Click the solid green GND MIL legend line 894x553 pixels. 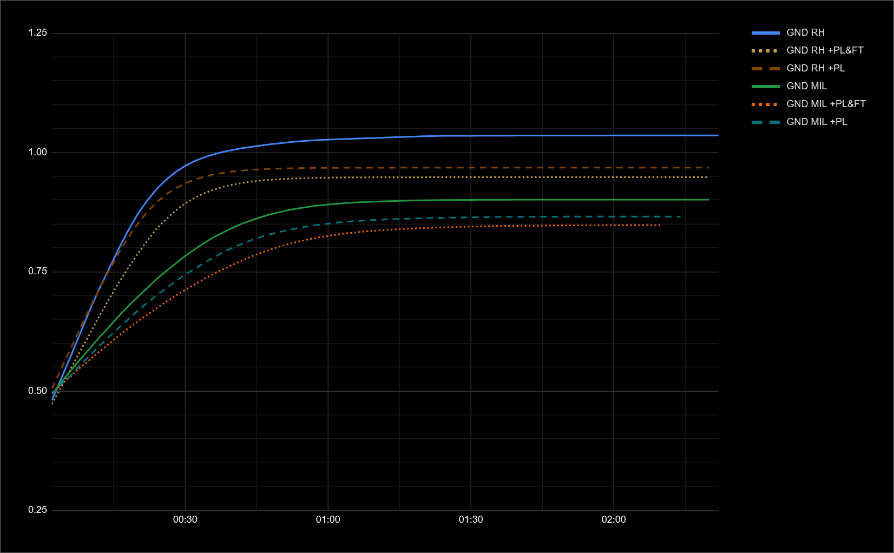click(x=766, y=86)
